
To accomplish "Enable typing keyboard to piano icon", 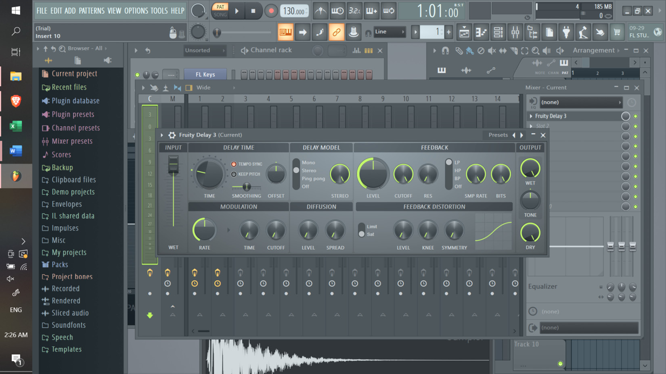I will click(285, 32).
